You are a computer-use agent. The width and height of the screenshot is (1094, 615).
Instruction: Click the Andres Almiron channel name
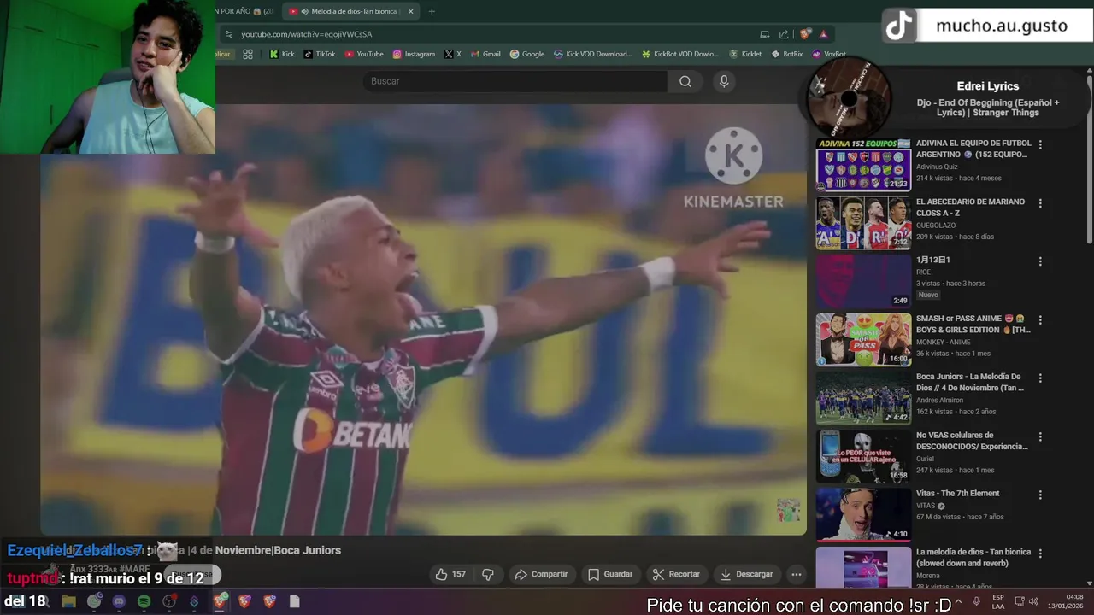coord(939,400)
